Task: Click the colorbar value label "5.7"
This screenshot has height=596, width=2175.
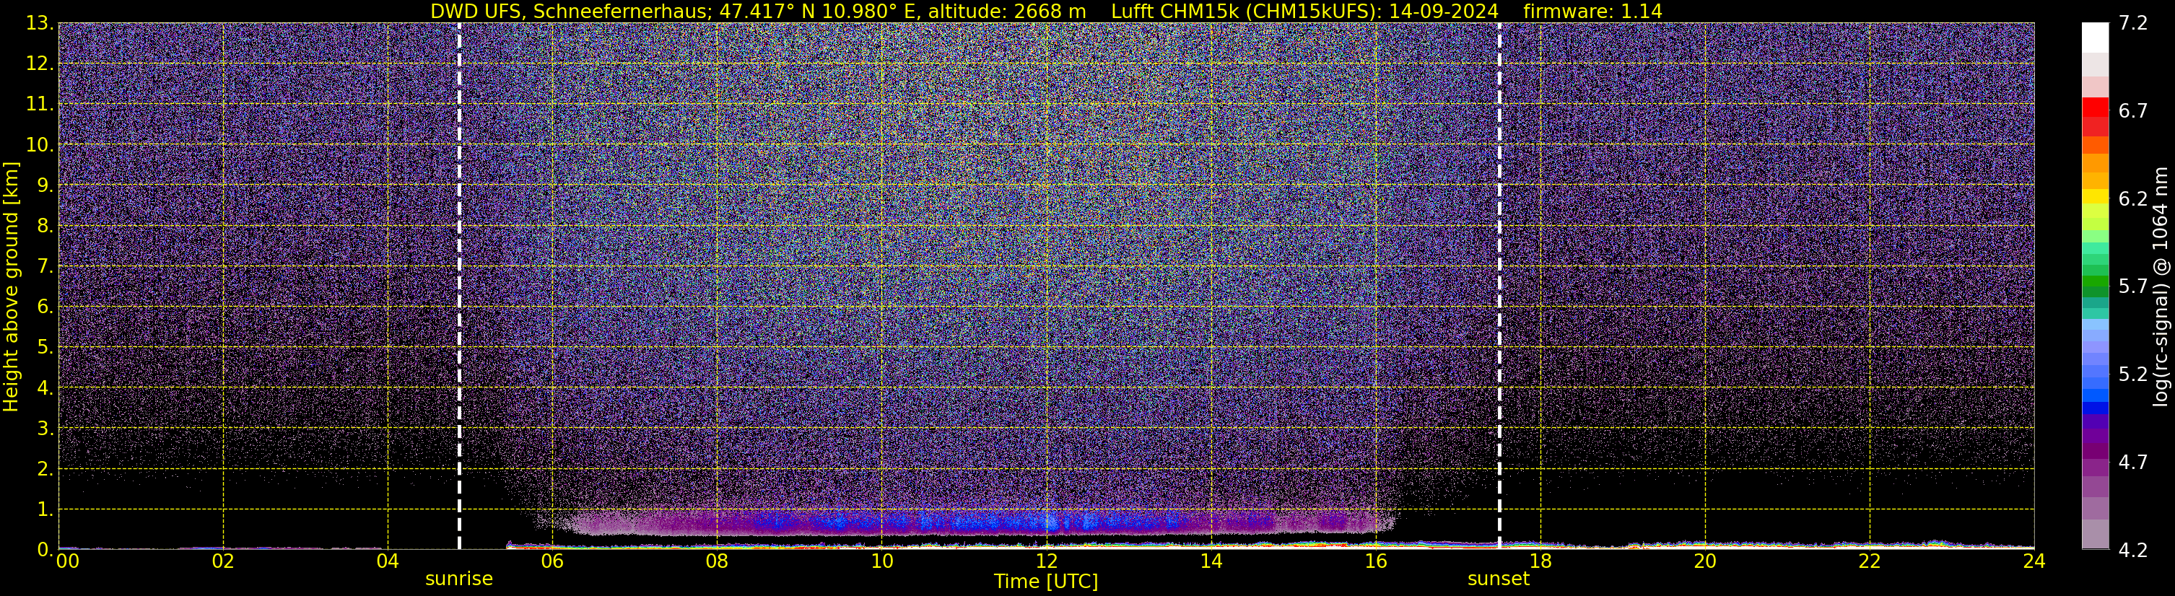Action: (2133, 287)
